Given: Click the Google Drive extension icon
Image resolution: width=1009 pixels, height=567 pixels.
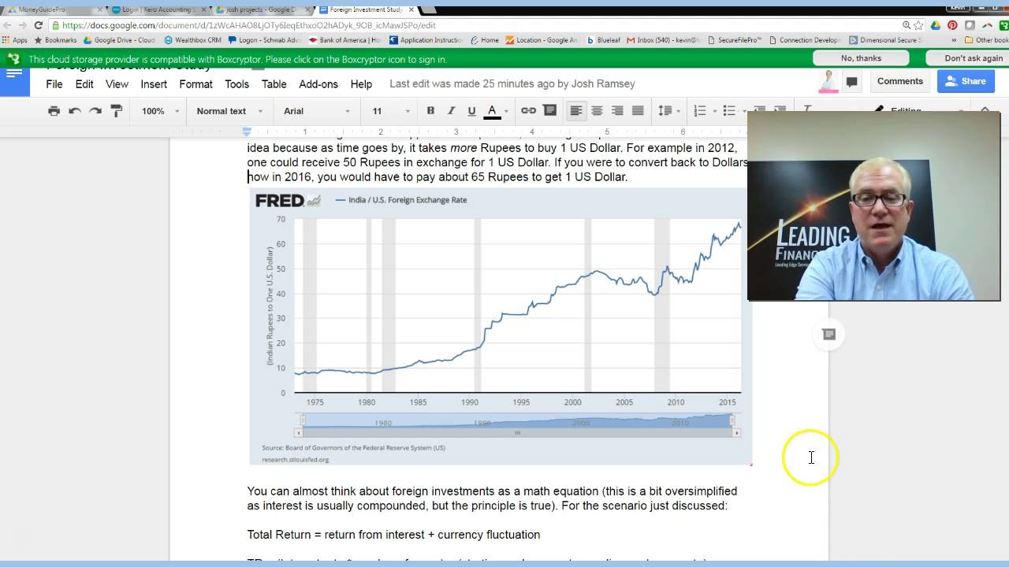Looking at the screenshot, I should click(x=936, y=25).
